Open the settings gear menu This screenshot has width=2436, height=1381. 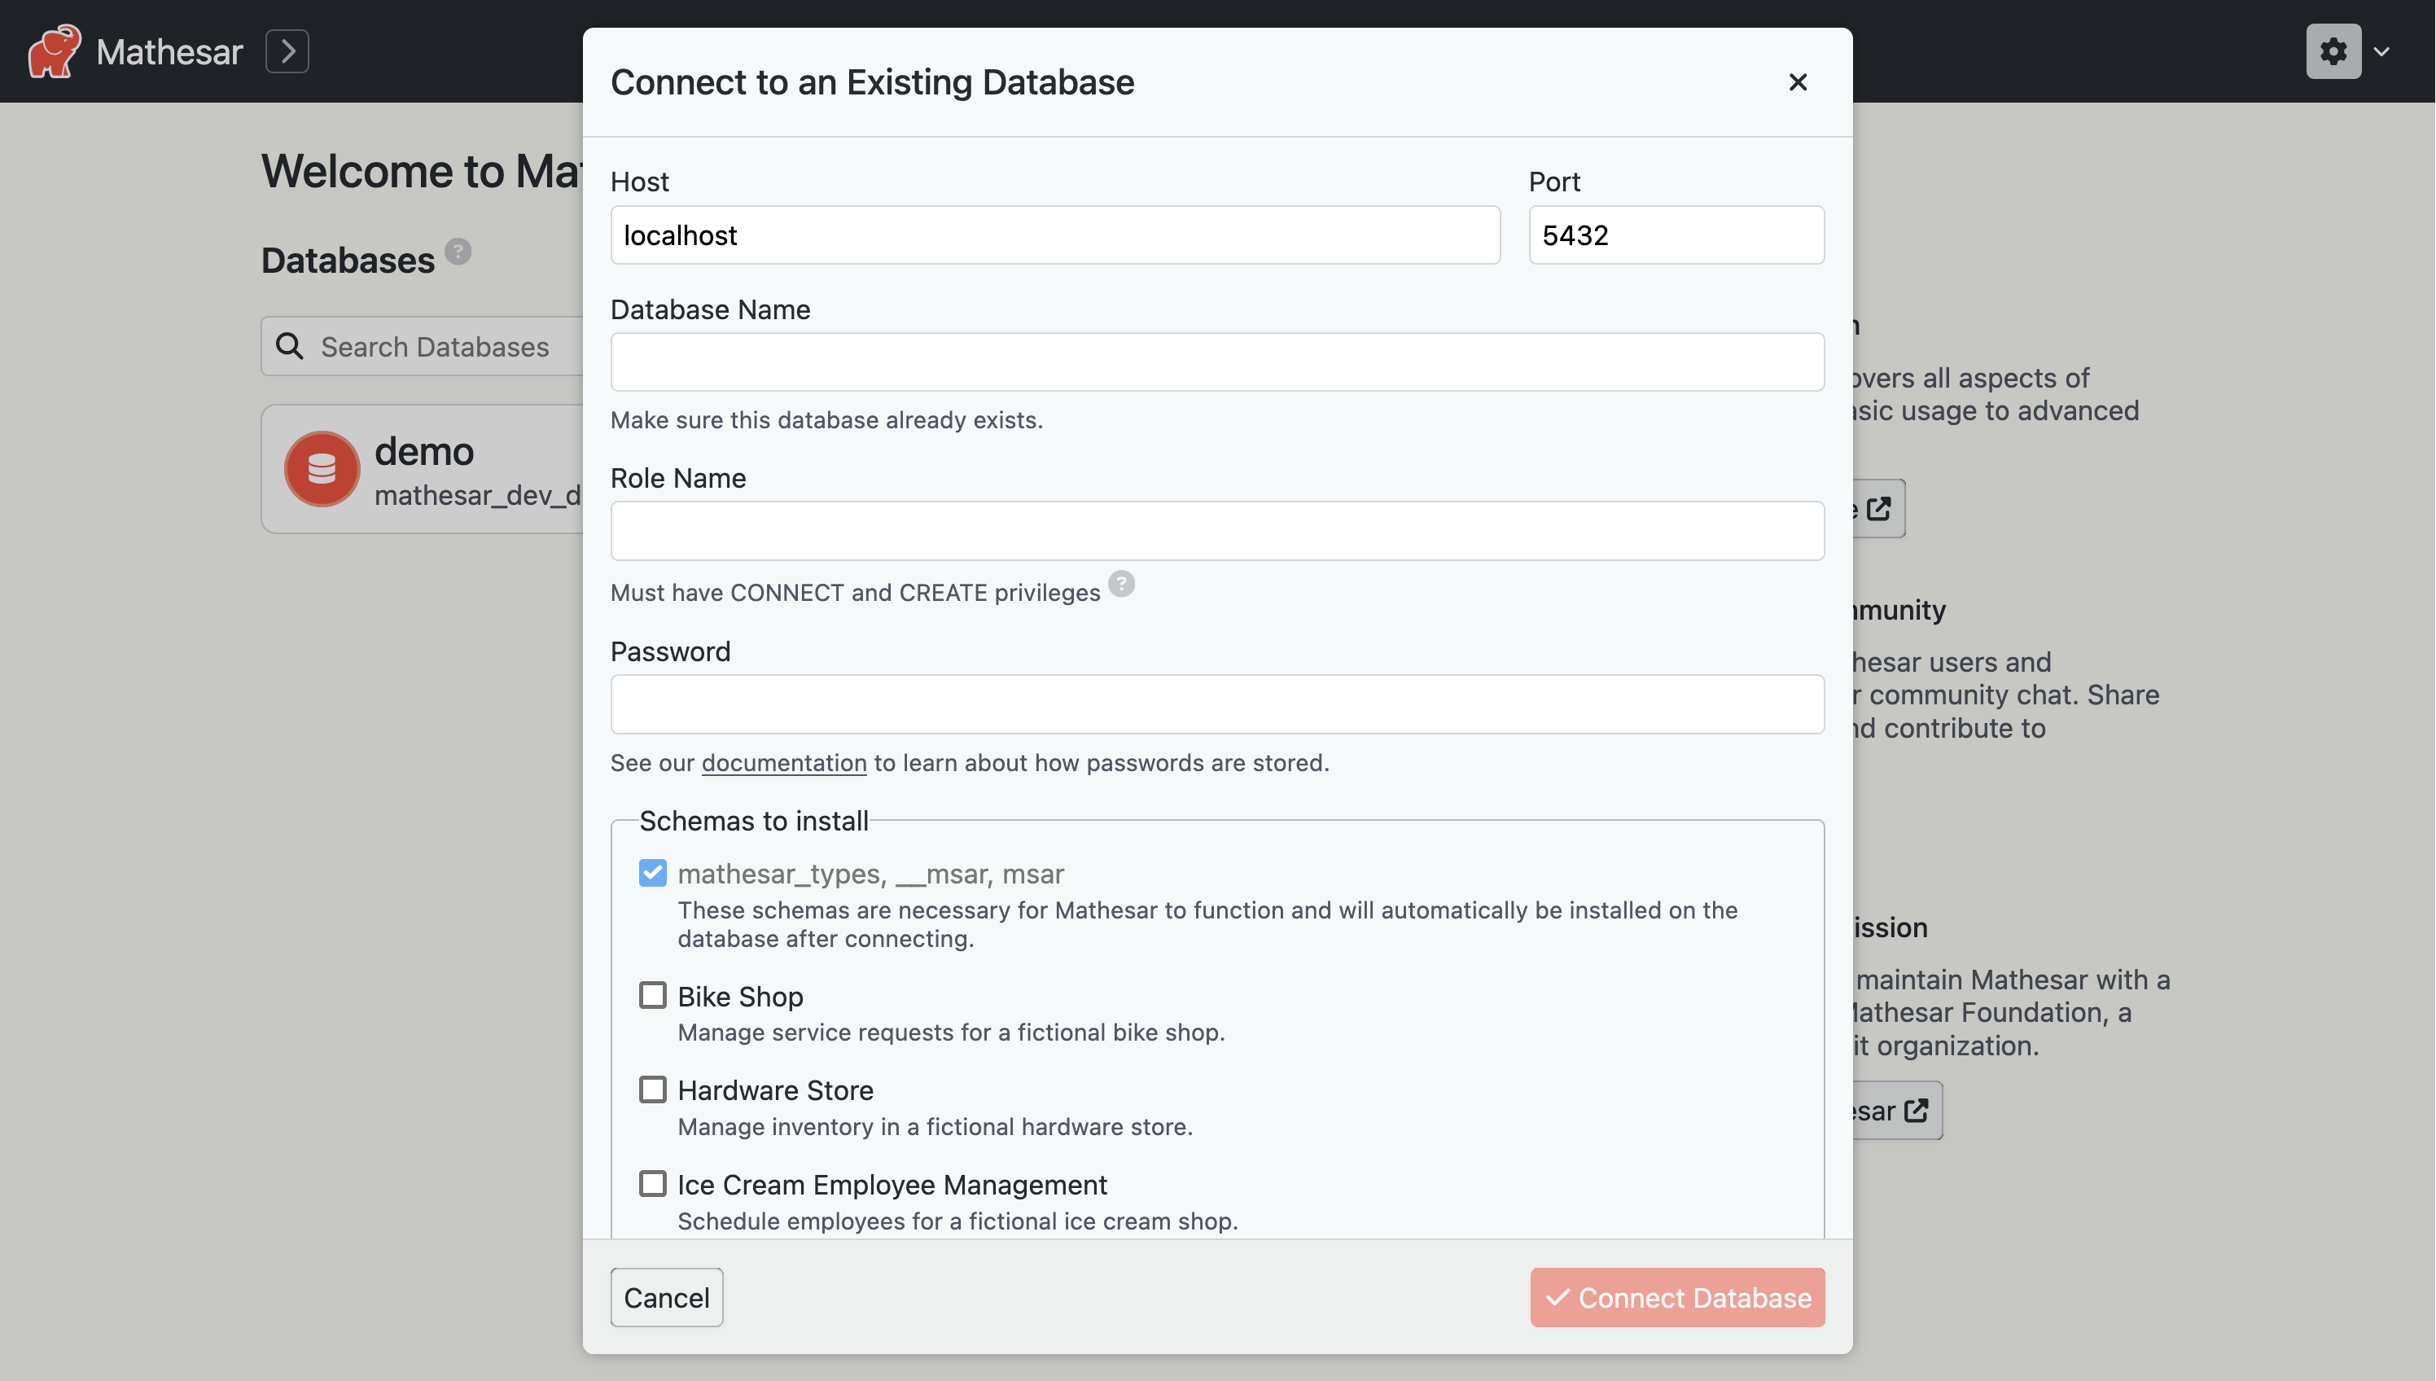[2333, 51]
